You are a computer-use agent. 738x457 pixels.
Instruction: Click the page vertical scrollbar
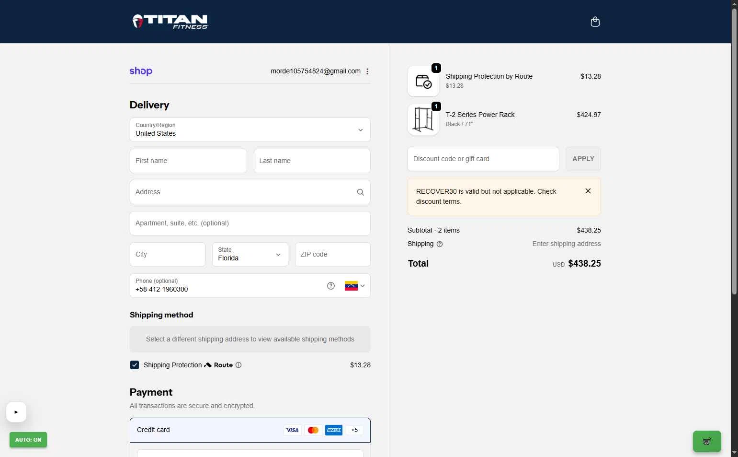coord(734,151)
